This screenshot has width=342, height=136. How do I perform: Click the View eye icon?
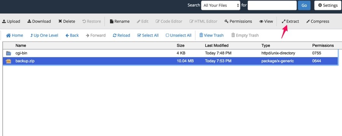[261, 21]
